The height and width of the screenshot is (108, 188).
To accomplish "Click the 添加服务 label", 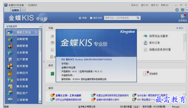I will tap(153, 74).
